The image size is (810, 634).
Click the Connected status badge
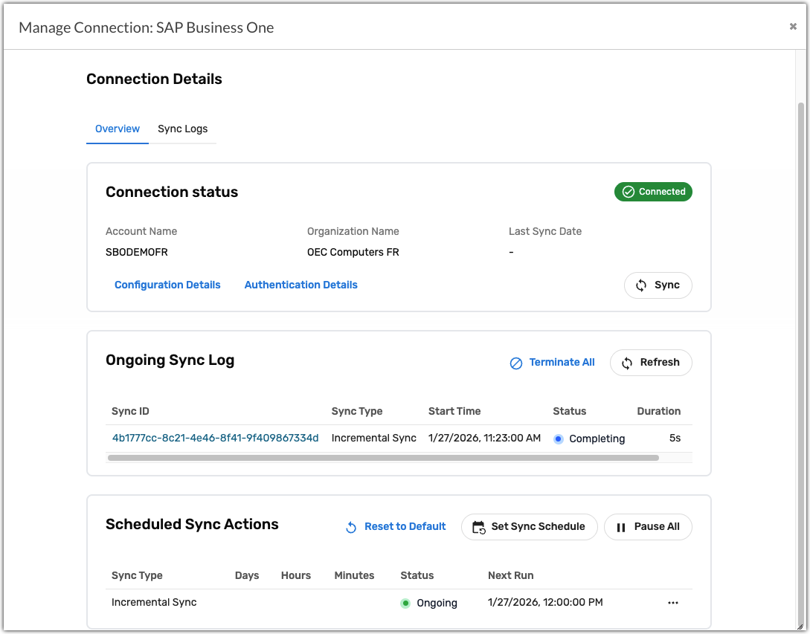coord(653,192)
